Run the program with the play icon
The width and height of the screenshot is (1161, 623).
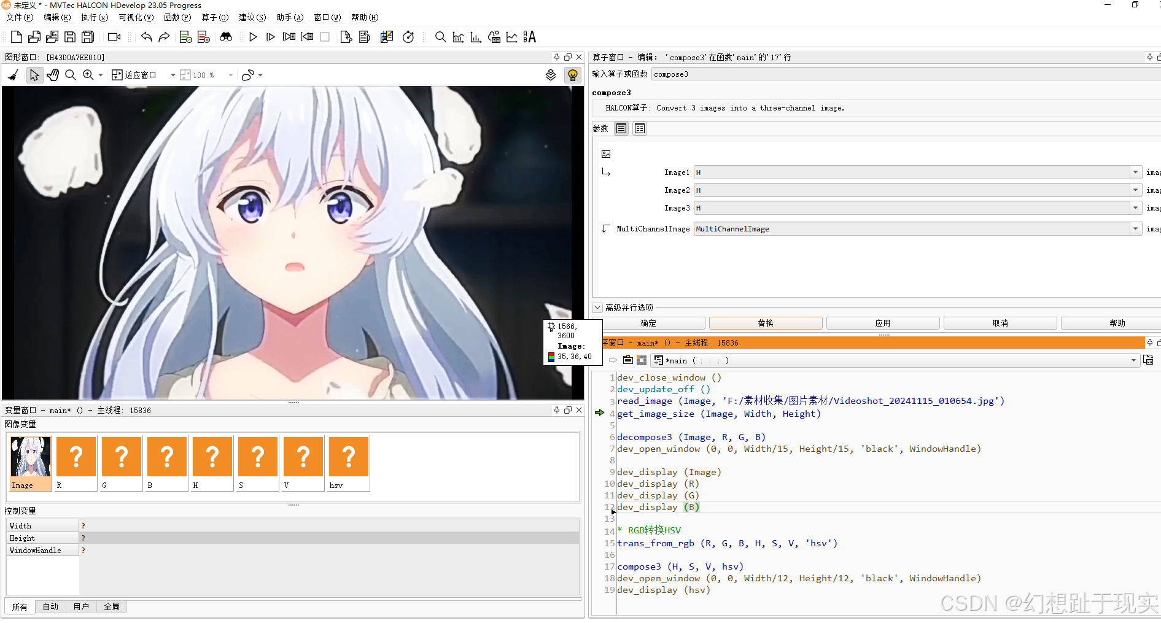click(x=253, y=37)
